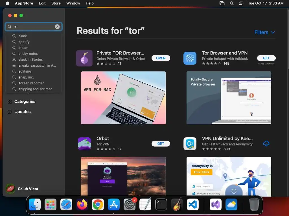
Task: Open the Apple menu
Action: (x=7, y=3)
